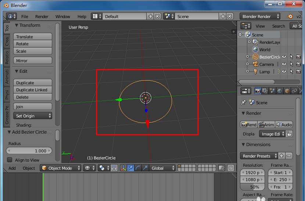
Task: Enable the Align to View checkbox
Action: pos(10,160)
